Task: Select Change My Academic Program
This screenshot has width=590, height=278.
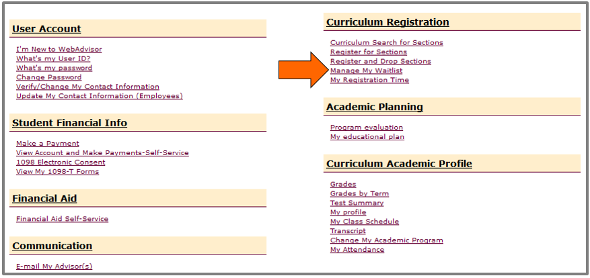Action: pos(386,240)
